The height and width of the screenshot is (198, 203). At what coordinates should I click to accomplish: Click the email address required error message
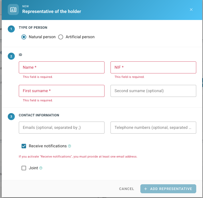[78, 157]
